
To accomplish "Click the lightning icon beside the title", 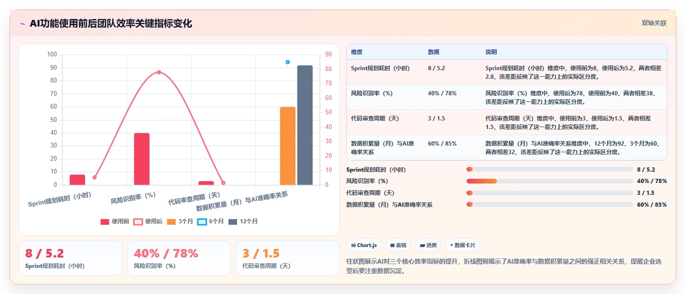I will pos(22,24).
